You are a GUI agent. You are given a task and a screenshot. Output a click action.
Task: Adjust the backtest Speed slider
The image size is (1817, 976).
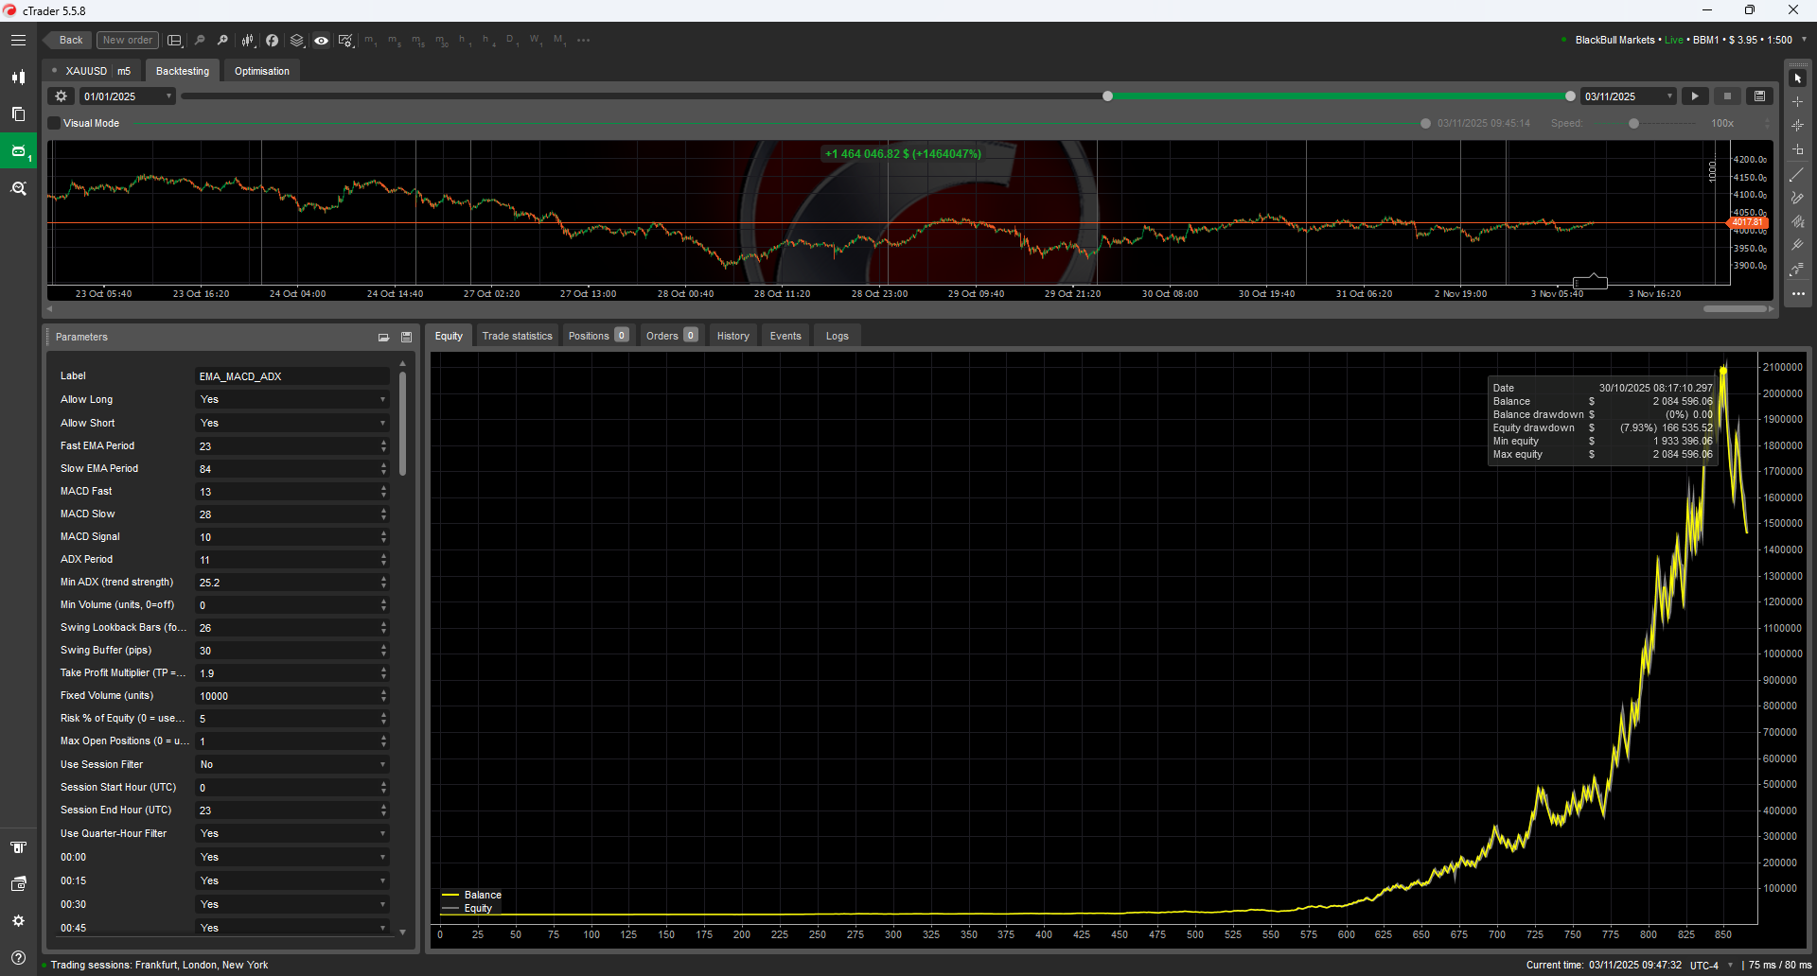[x=1632, y=123]
